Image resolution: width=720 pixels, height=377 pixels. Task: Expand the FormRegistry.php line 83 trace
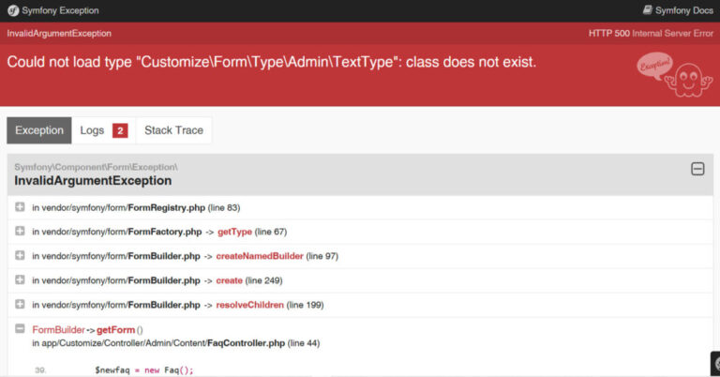tap(20, 207)
